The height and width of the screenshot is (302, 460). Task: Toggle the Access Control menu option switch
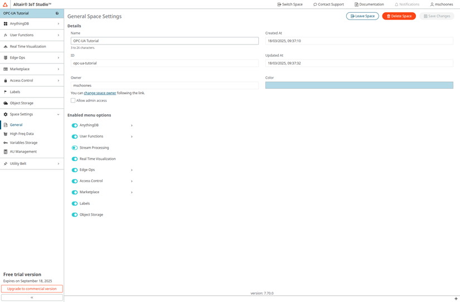(75, 181)
